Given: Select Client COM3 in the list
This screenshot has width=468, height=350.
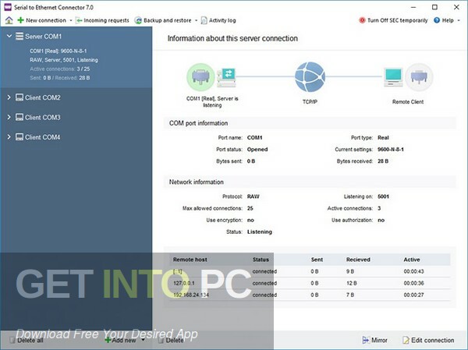Looking at the screenshot, I should pos(43,117).
